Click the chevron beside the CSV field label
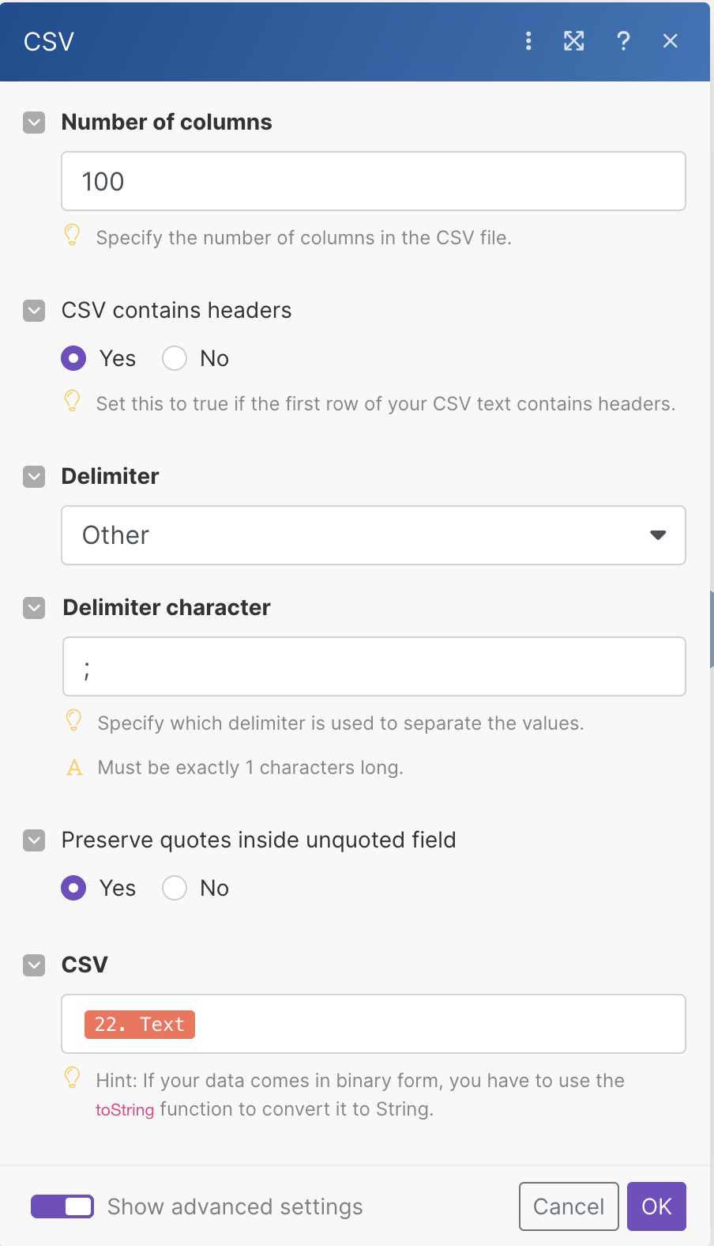 [34, 965]
